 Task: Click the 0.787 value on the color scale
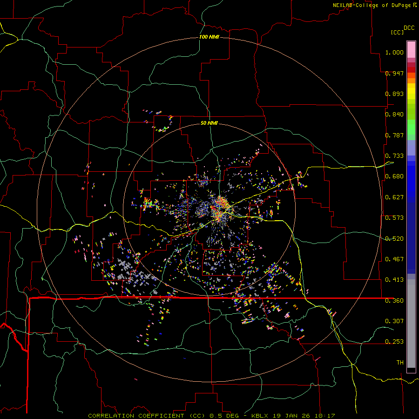(394, 135)
